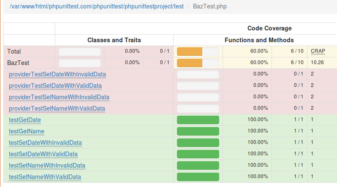Screen dimensions: 337x187
Task: Open providerTestSetDateWithValidData method link
Action: click(x=55, y=86)
